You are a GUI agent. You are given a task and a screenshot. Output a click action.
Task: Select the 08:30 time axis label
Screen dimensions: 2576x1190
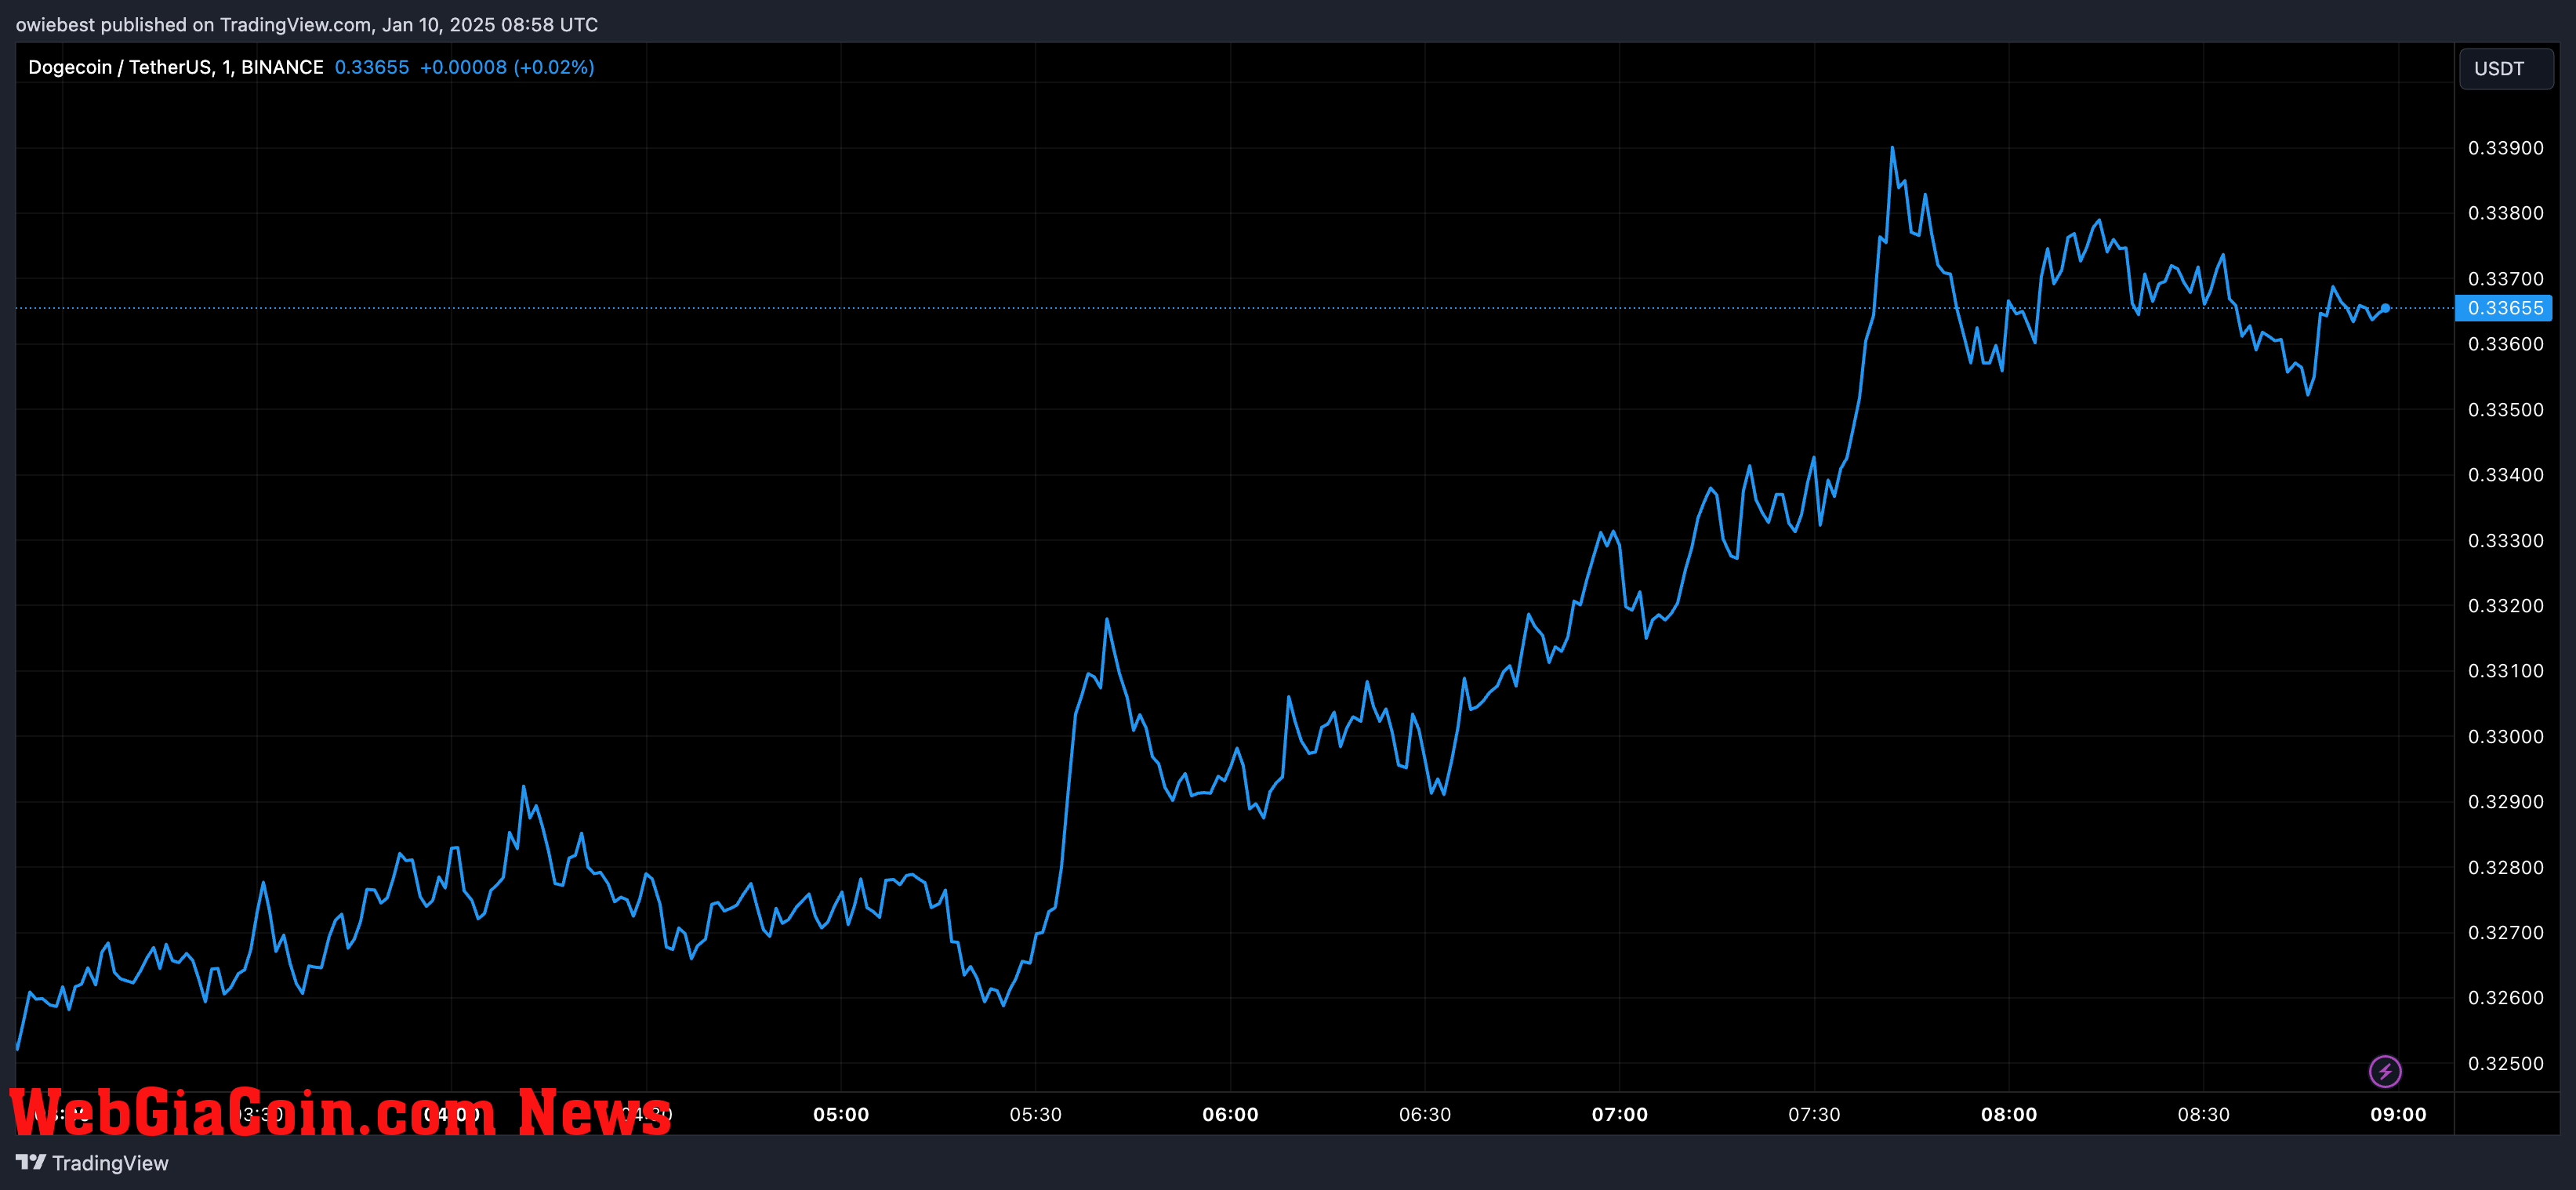pos(2204,1114)
